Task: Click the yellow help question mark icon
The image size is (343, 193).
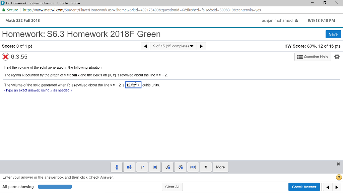Action: (338, 177)
